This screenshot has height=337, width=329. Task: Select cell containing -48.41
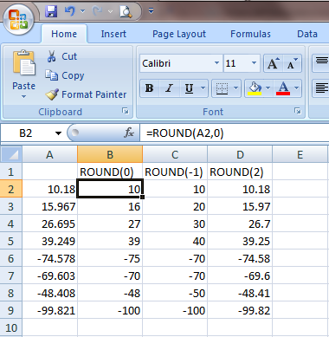point(240,293)
